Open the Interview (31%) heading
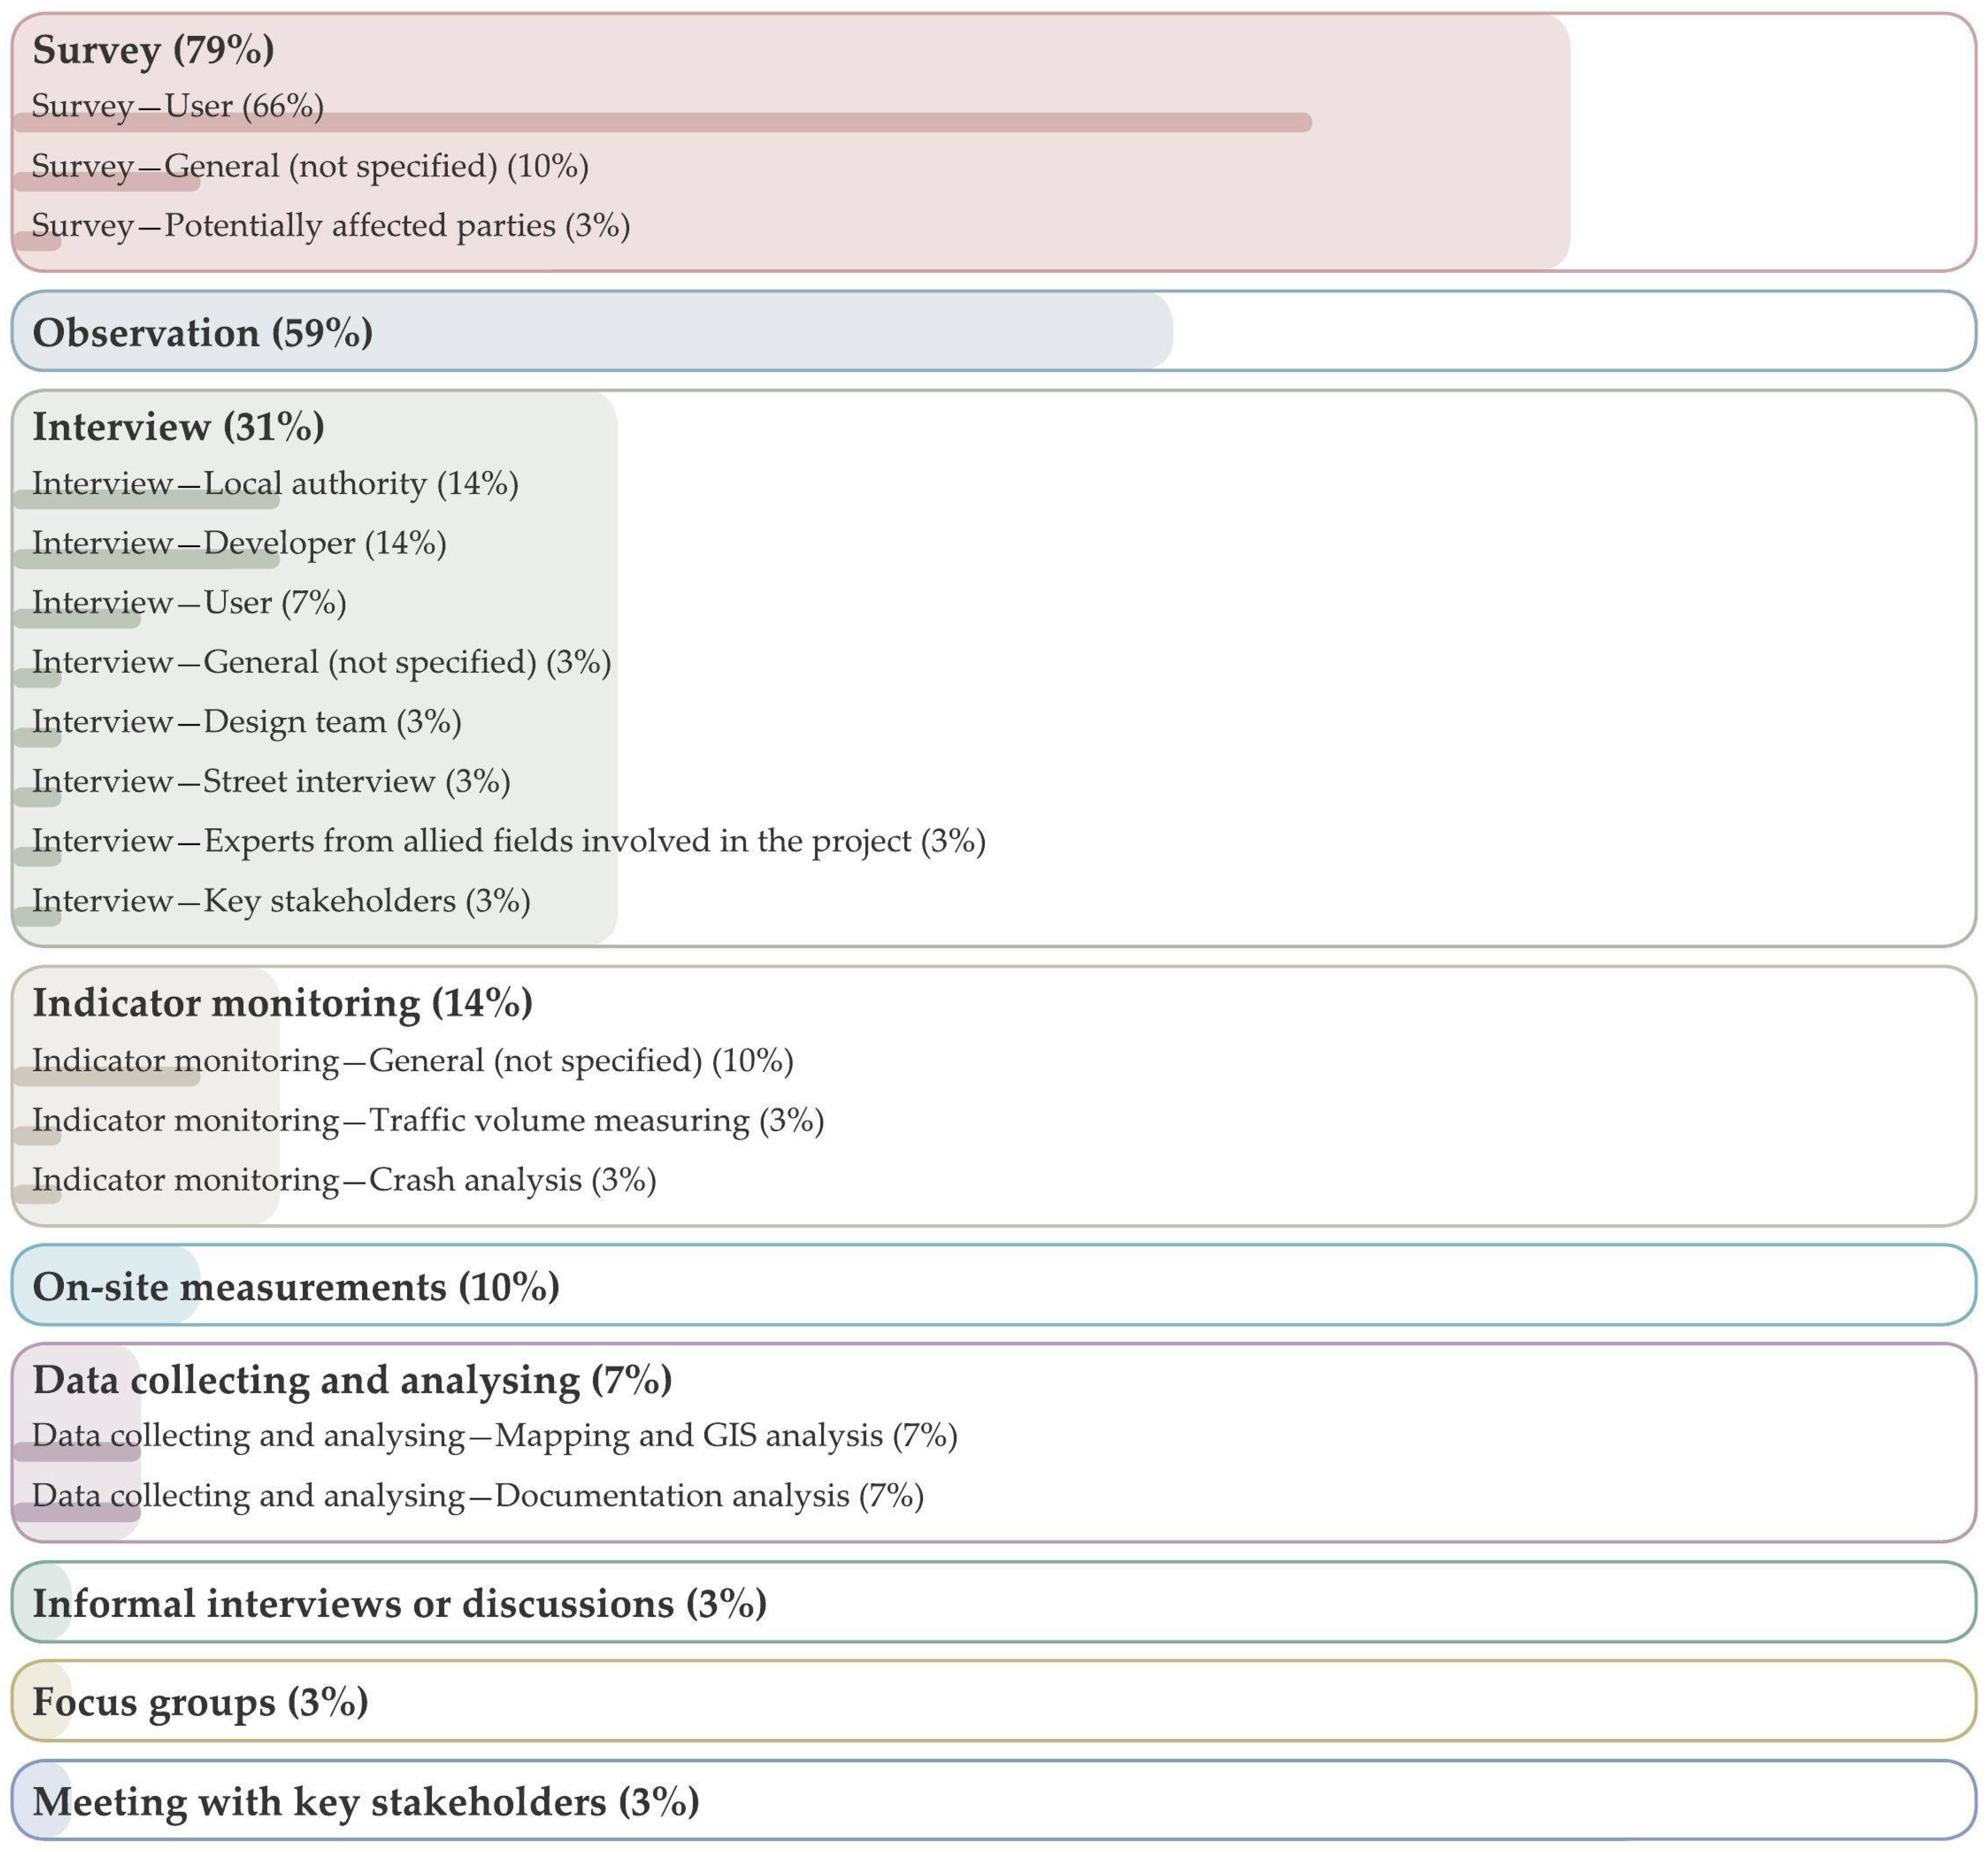 click(178, 427)
